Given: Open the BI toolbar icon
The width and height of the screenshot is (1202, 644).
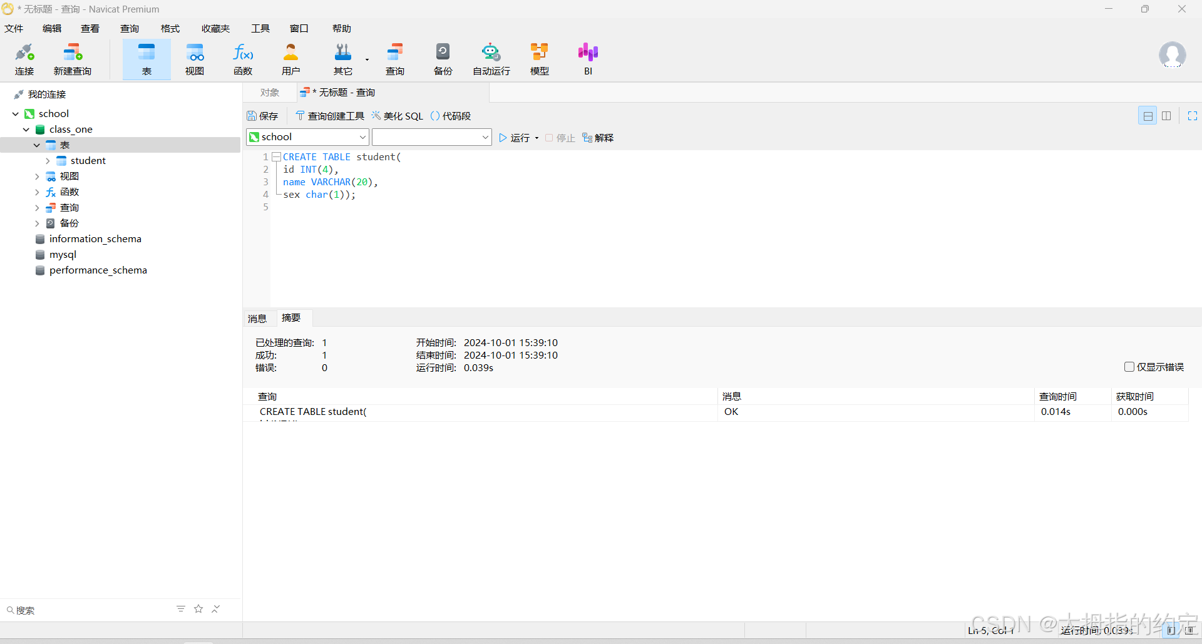Looking at the screenshot, I should pyautogui.click(x=588, y=59).
